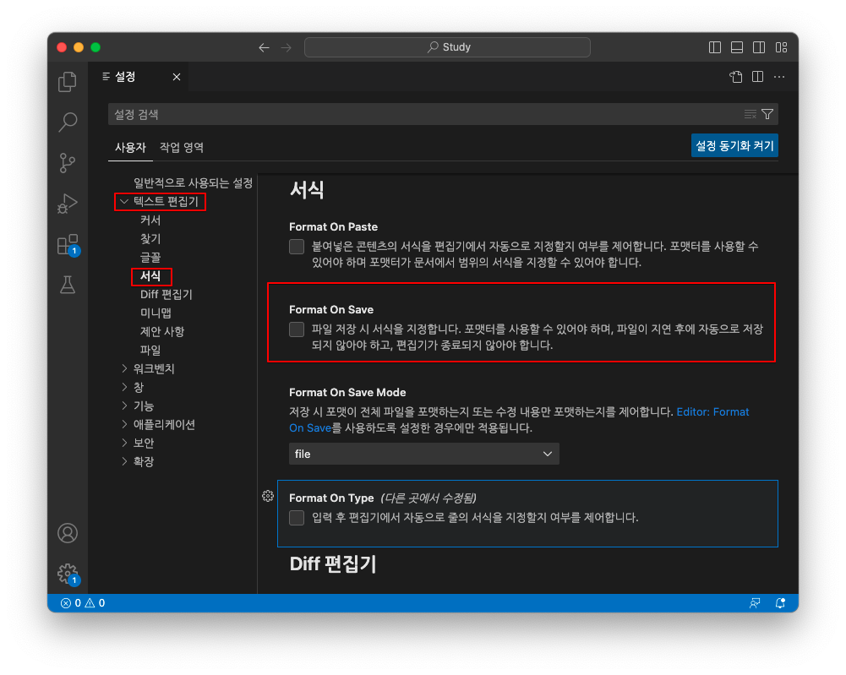Viewport: 846px width, 675px height.
Task: Open the Accounts menu icon
Action: point(68,533)
